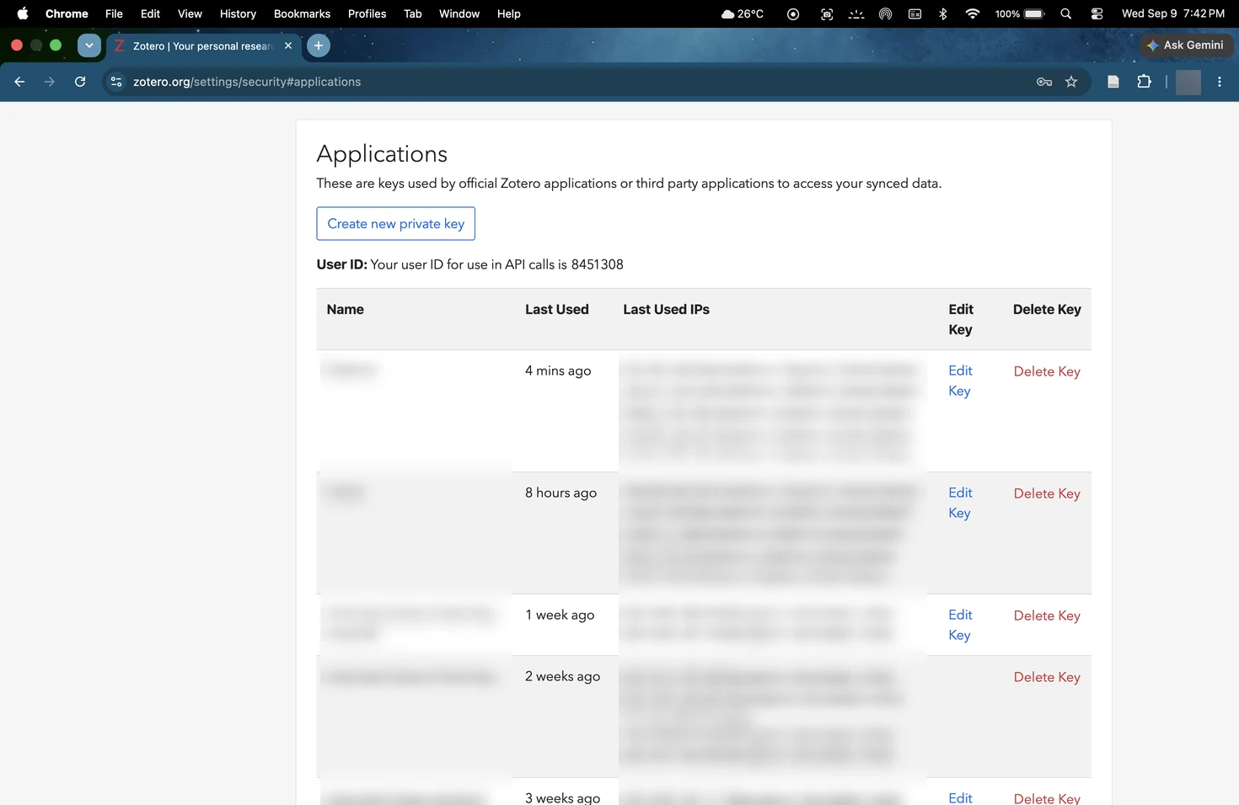Open the Edit menu in the menu bar
1239x805 pixels.
point(150,13)
